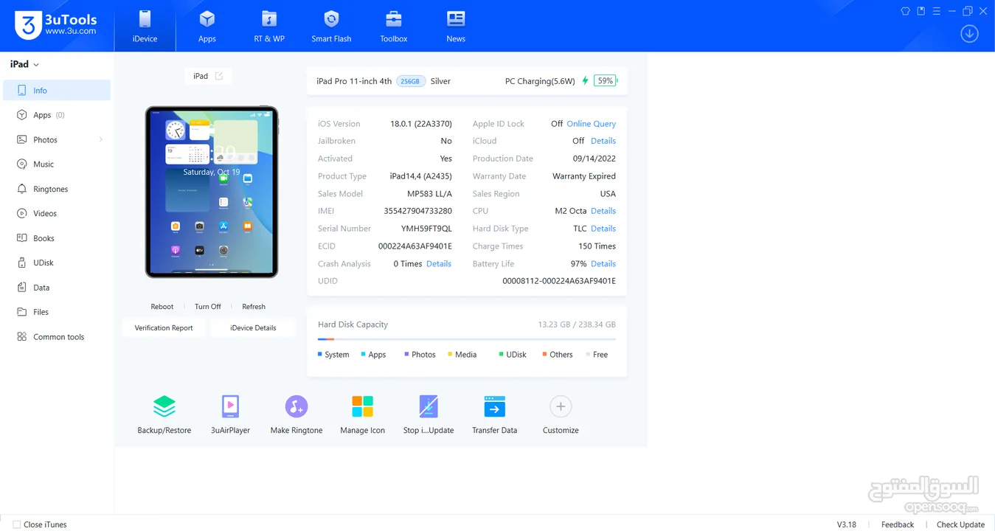Open Hard Disk Type Details link
This screenshot has width=995, height=531.
click(603, 229)
